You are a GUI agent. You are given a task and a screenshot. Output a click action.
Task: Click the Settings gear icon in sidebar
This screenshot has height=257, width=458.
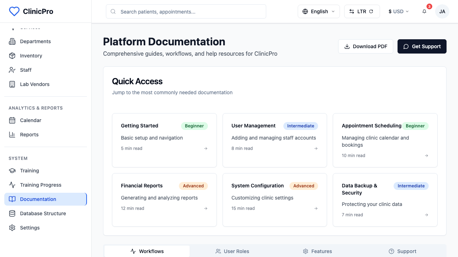pyautogui.click(x=12, y=228)
